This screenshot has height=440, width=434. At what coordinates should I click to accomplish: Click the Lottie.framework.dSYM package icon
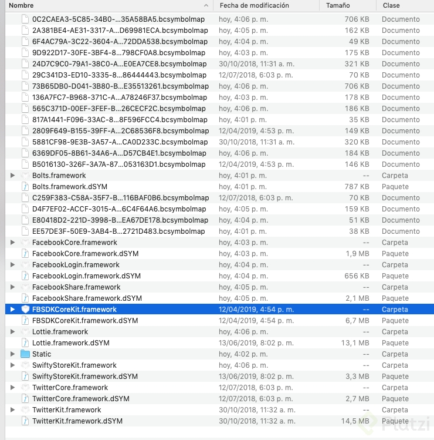pyautogui.click(x=25, y=343)
